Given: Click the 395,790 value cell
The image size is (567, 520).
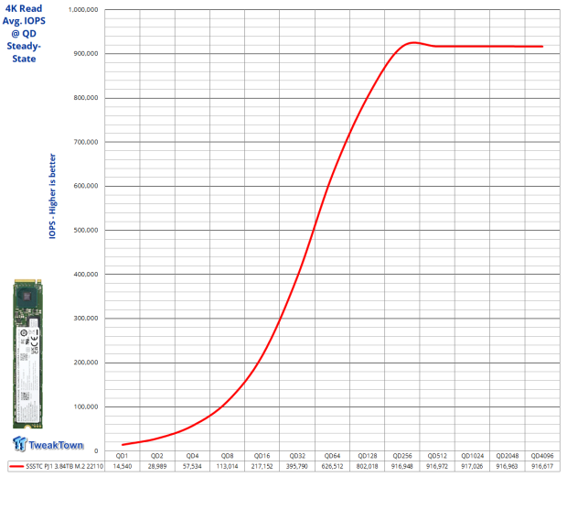Looking at the screenshot, I should 297,466.
